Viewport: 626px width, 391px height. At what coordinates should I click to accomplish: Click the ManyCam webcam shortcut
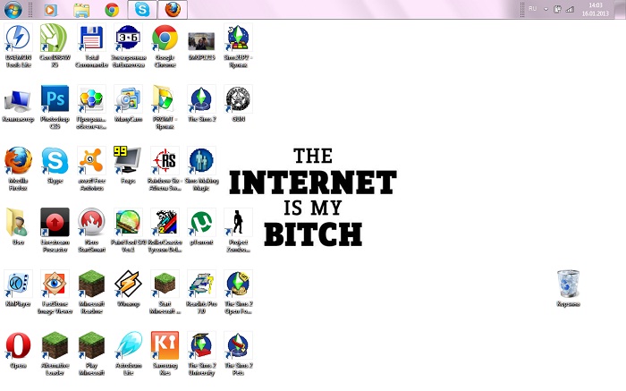pyautogui.click(x=128, y=99)
